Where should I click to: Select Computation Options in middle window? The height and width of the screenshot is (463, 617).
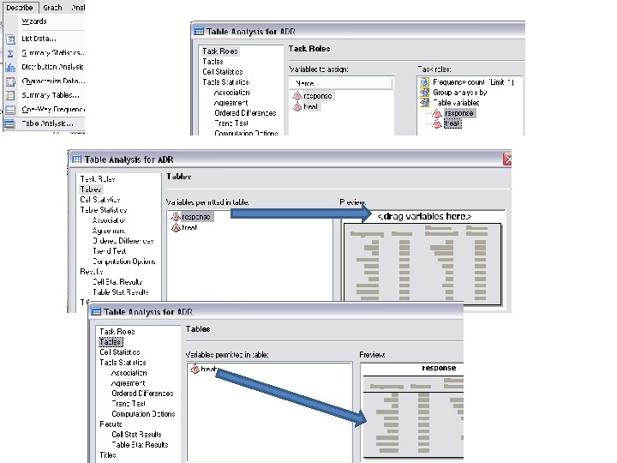pyautogui.click(x=124, y=262)
